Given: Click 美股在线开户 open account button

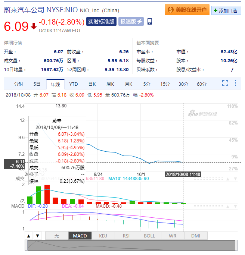Looking at the screenshot, I should 187,10.
